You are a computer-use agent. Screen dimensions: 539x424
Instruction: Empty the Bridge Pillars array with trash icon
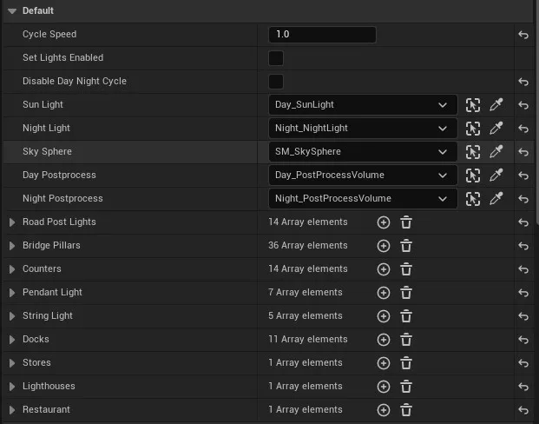tap(406, 246)
